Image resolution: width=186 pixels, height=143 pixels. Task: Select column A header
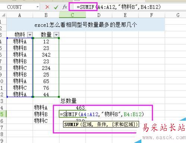pyautogui.click(x=20, y=15)
